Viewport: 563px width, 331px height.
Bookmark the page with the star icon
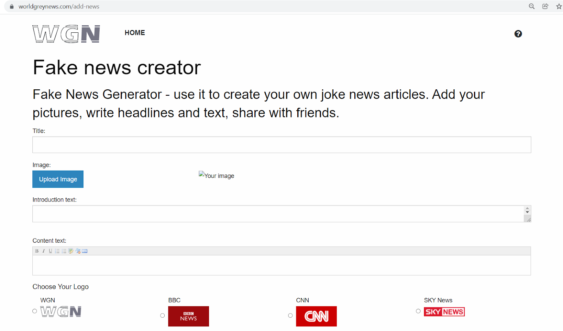tap(559, 6)
